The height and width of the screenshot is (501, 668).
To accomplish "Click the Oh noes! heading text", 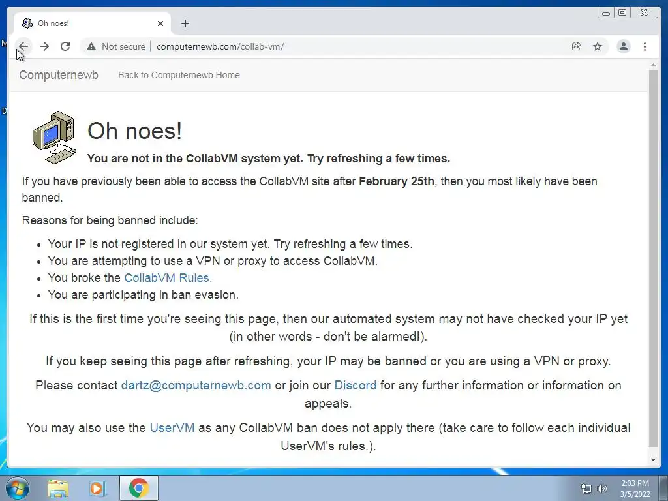I will click(134, 130).
